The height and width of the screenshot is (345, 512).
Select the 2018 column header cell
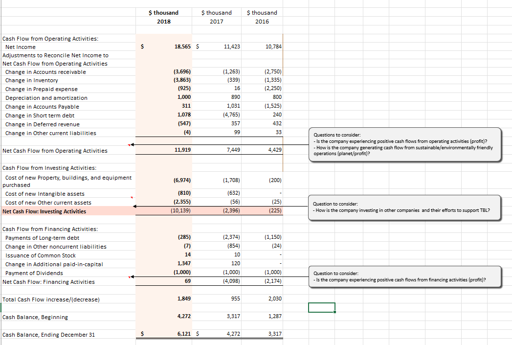click(x=164, y=21)
